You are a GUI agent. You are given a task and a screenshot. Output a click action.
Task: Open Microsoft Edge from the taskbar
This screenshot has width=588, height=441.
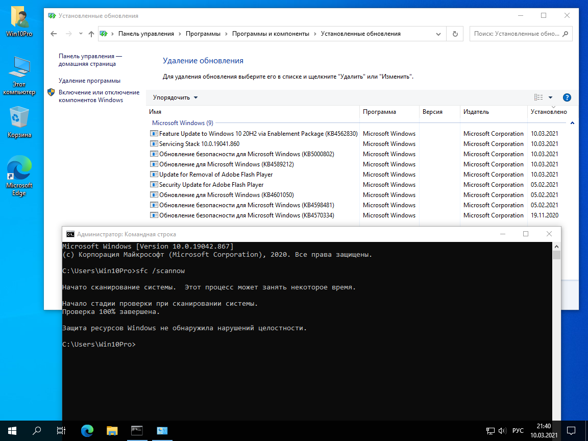tap(87, 430)
